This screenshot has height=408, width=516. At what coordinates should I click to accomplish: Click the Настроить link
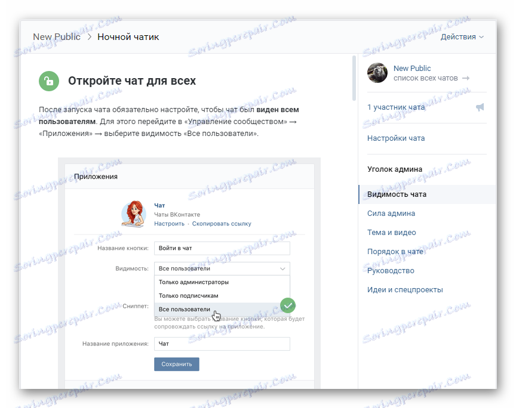click(168, 223)
